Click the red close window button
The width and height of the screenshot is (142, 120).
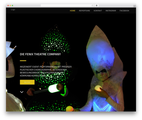pyautogui.click(x=8, y=5)
